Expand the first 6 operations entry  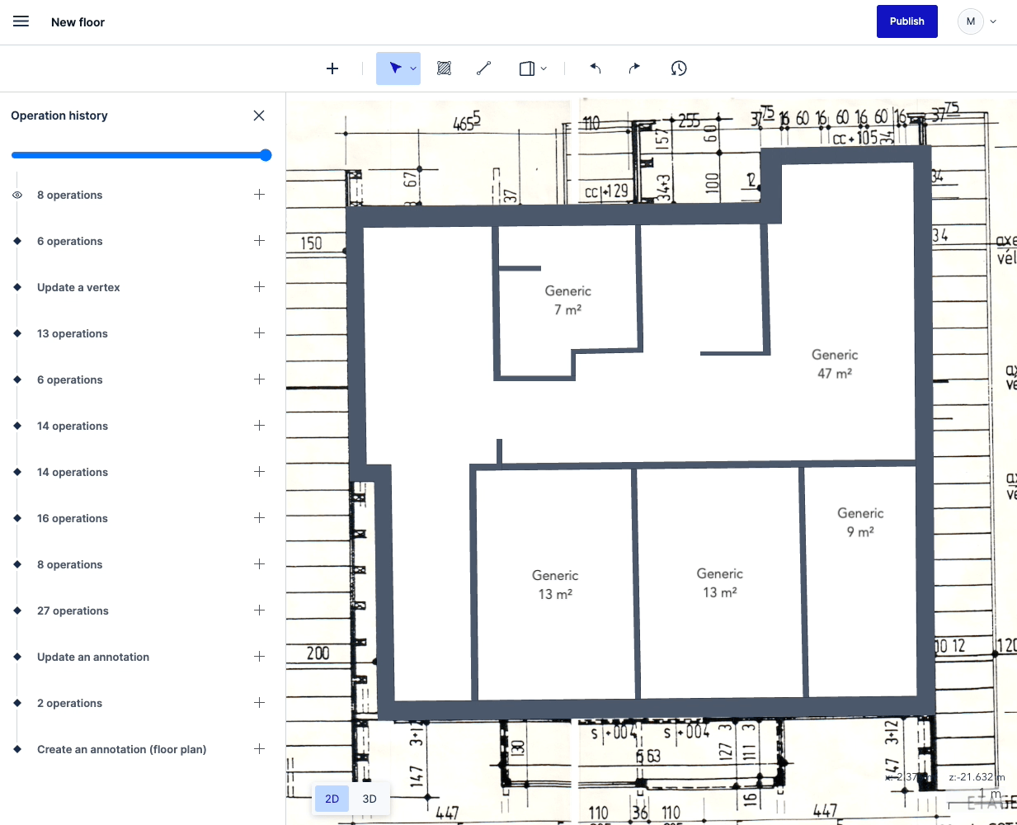259,241
